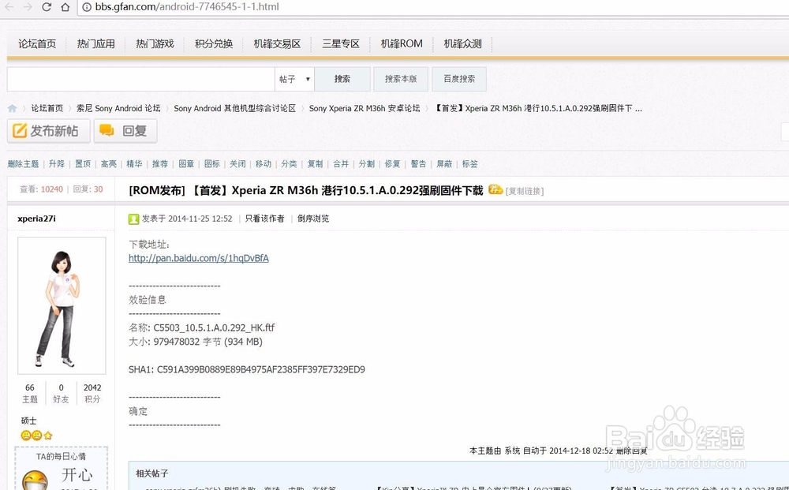Use the 屏蔽 block moderation tool

tap(444, 164)
